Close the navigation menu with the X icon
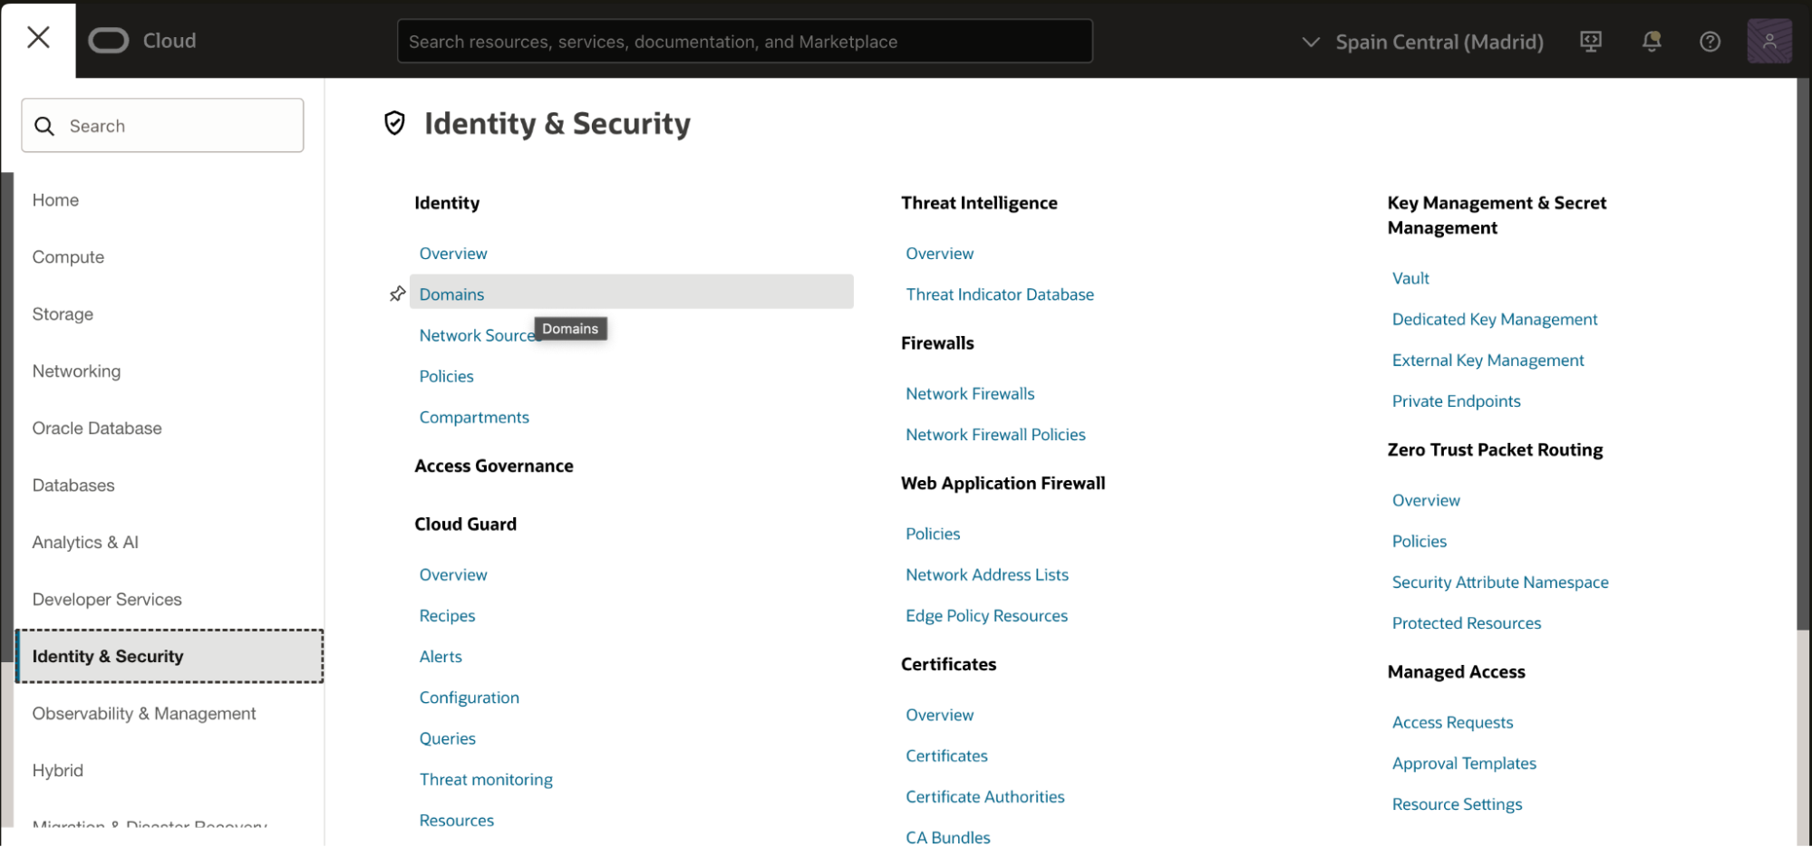 38,38
